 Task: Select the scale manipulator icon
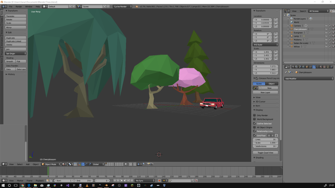click(90, 164)
